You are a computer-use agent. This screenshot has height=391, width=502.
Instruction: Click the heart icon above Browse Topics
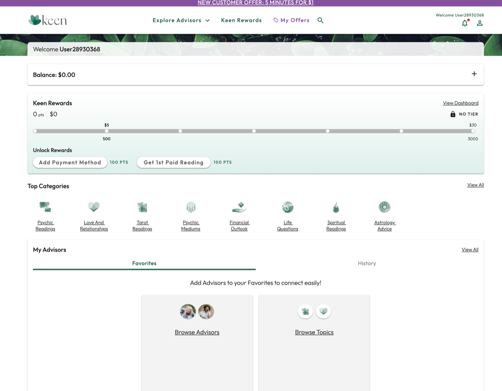323,311
